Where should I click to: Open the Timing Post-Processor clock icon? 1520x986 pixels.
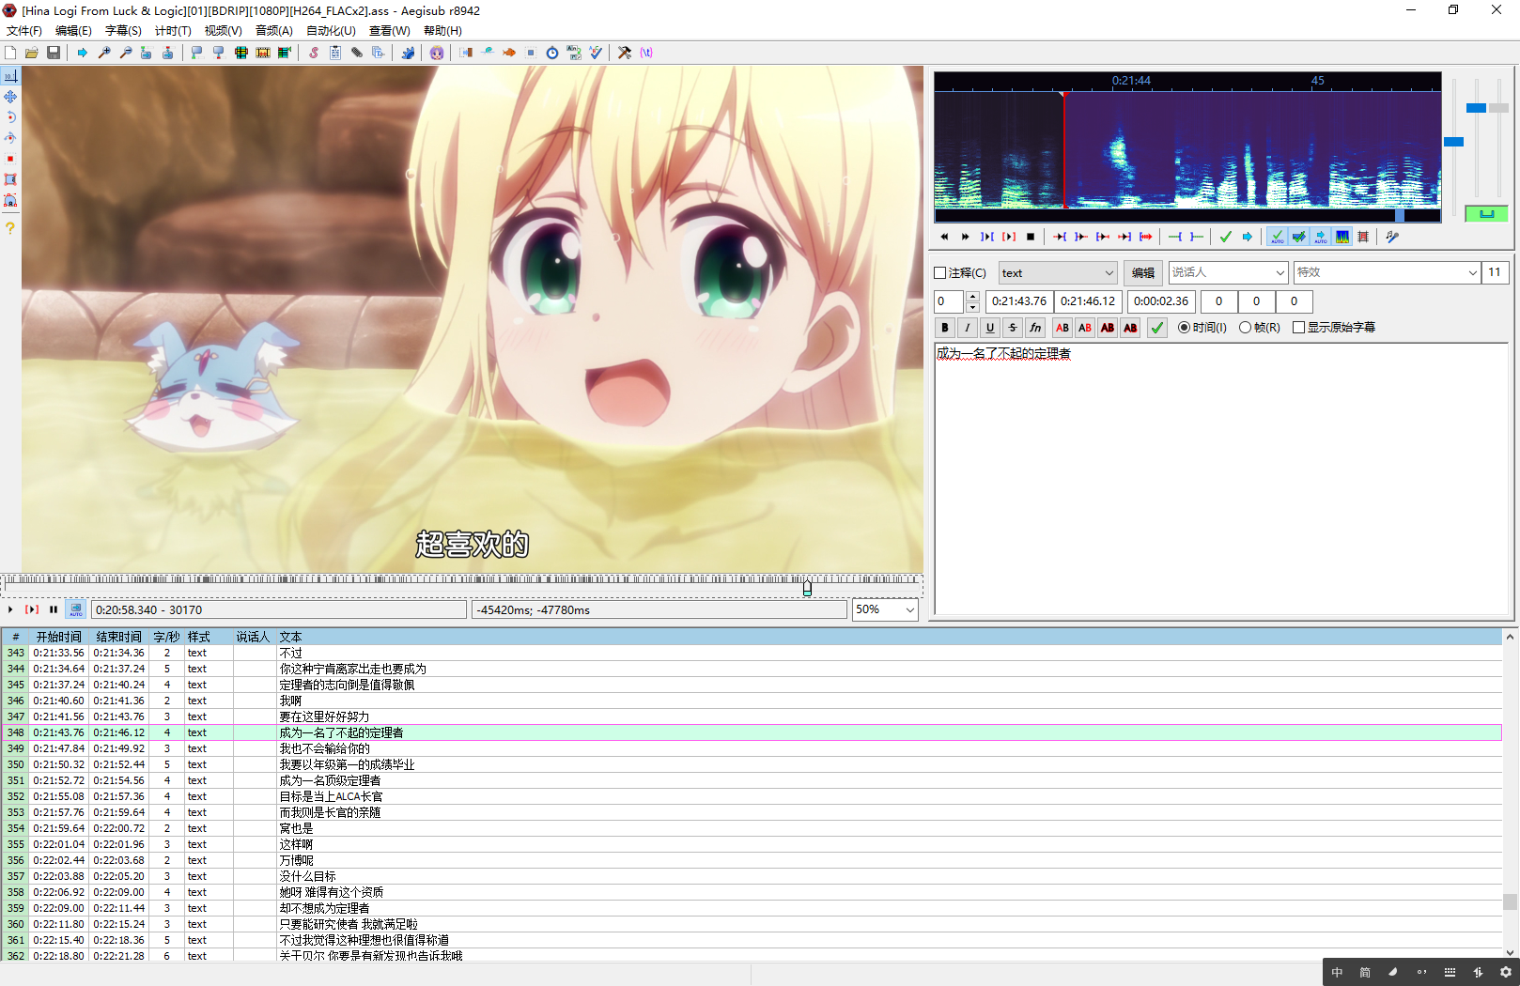point(552,53)
